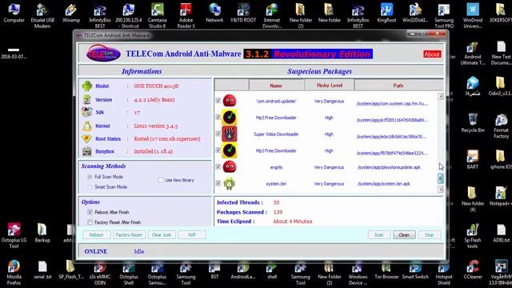This screenshot has height=288, width=512.
Task: Click the Name column header
Action: point(276,86)
